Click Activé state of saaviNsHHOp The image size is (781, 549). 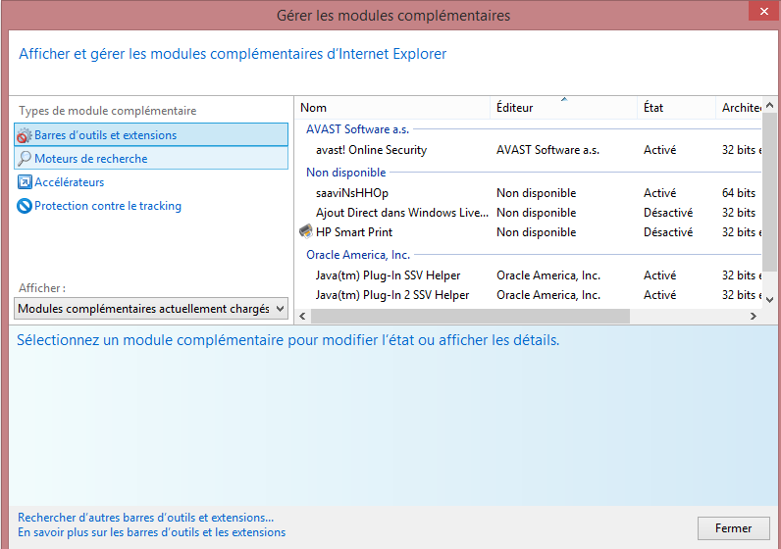[659, 192]
